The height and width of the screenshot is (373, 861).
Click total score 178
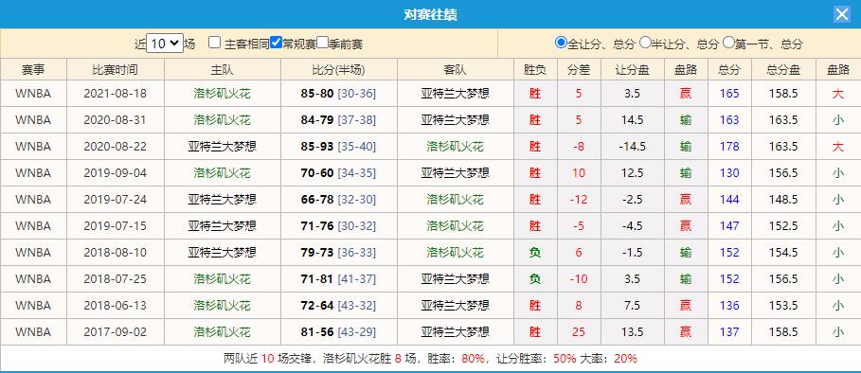click(x=729, y=147)
